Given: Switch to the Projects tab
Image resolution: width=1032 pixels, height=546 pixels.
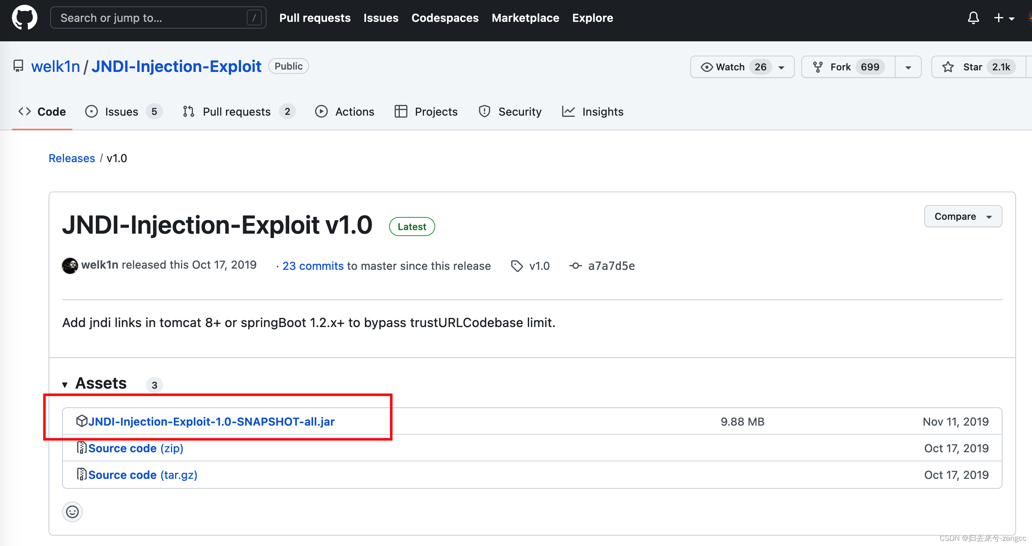Looking at the screenshot, I should click(x=426, y=112).
